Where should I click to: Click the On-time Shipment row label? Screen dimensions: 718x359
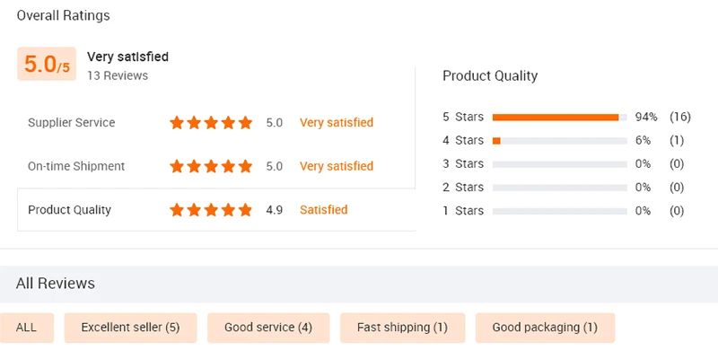[x=76, y=166]
